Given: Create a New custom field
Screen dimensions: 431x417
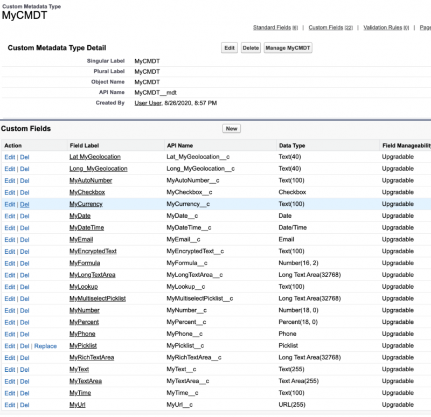Looking at the screenshot, I should click(x=232, y=129).
